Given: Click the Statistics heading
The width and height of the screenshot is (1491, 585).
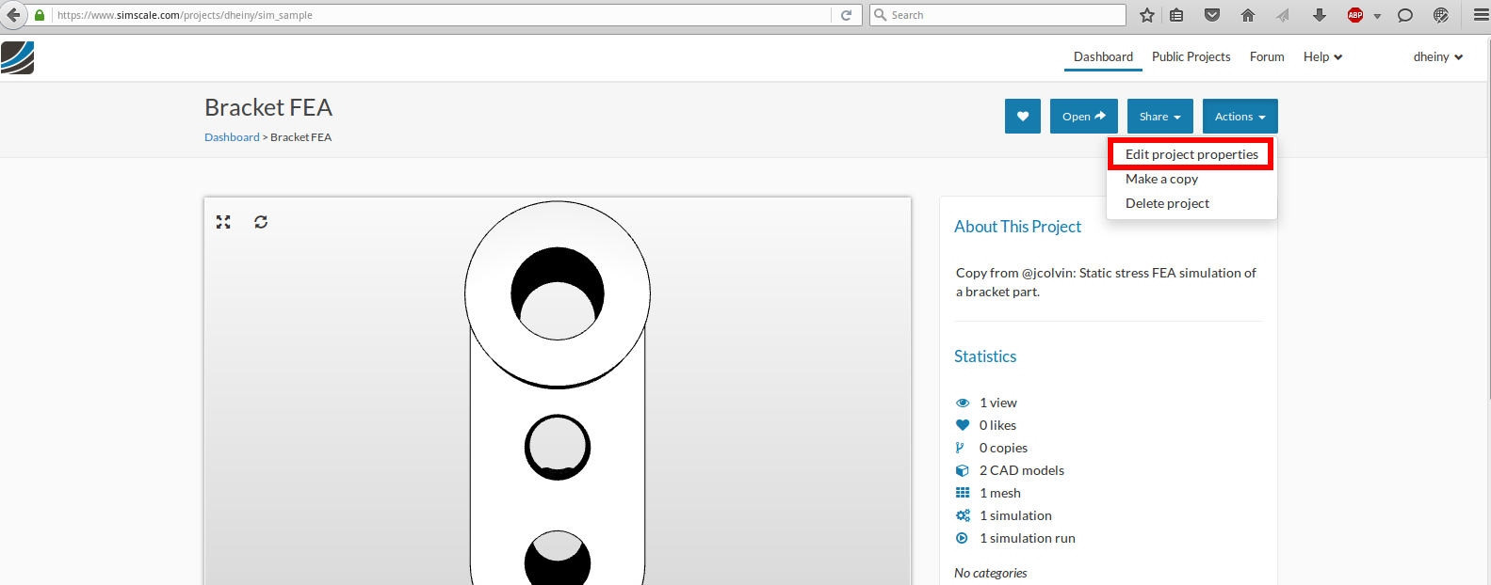Looking at the screenshot, I should pyautogui.click(x=985, y=356).
